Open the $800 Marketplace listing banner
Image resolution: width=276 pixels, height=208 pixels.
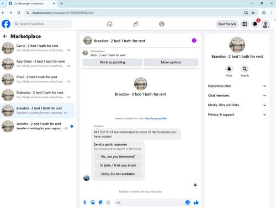pos(141,53)
